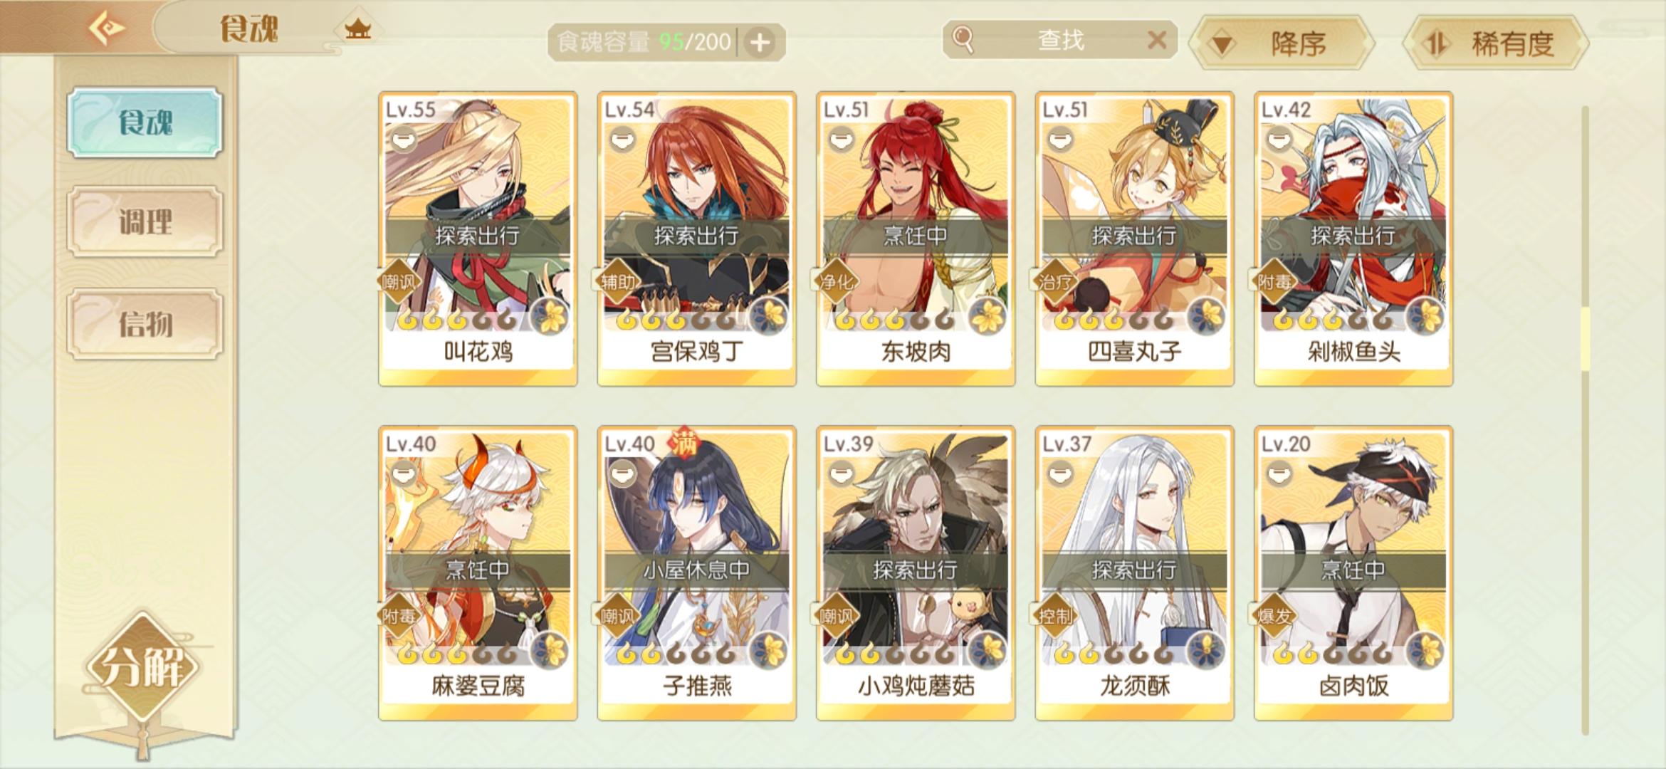Viewport: 1666px width, 769px height.
Task: Tap the 嘲讽 role badge on 子推燕
Action: [617, 617]
